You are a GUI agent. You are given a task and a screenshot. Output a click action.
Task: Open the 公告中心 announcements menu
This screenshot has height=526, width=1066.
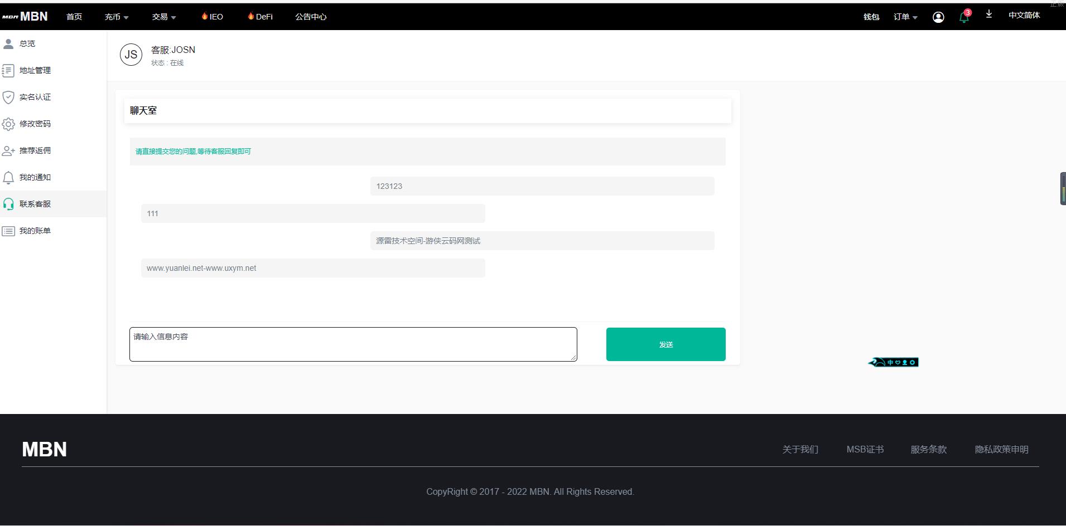click(x=311, y=17)
